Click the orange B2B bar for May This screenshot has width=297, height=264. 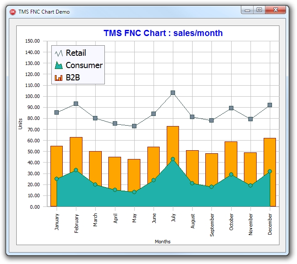[134, 174]
